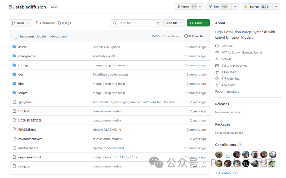Viewport: 286px width, 178px height.
Task: Click the fork icon beside 4.5k forks
Action: pyautogui.click(x=217, y=85)
